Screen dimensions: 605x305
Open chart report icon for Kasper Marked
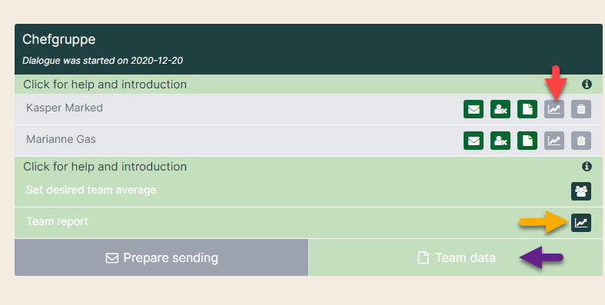click(554, 109)
